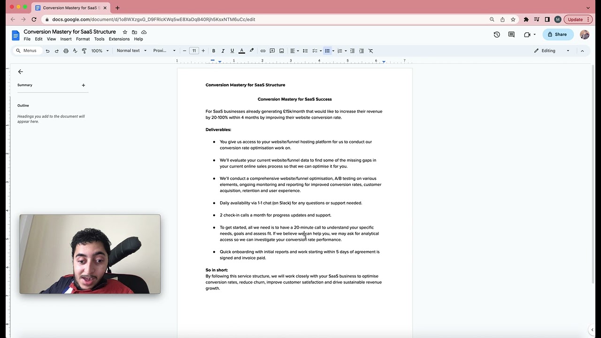
Task: Close the document outline with the back arrow
Action: [x=20, y=72]
